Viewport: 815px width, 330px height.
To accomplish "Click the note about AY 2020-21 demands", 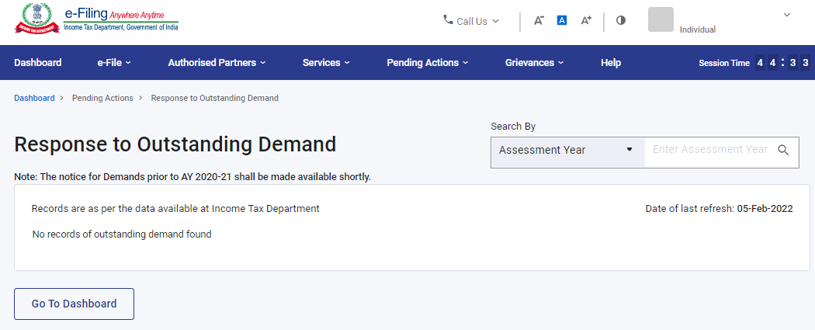I will (192, 177).
